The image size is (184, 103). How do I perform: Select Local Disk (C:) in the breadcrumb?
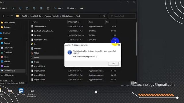pos(36,16)
